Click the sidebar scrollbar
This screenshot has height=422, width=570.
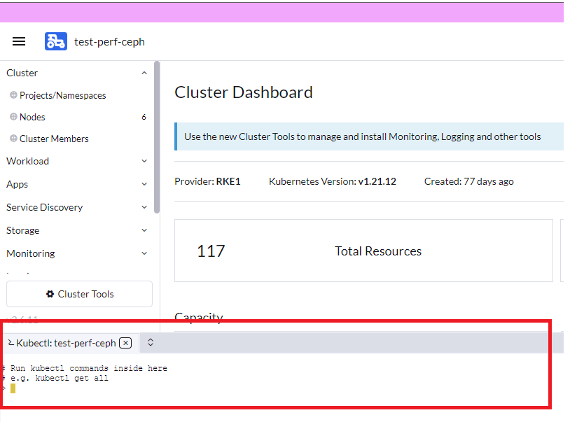[x=157, y=137]
